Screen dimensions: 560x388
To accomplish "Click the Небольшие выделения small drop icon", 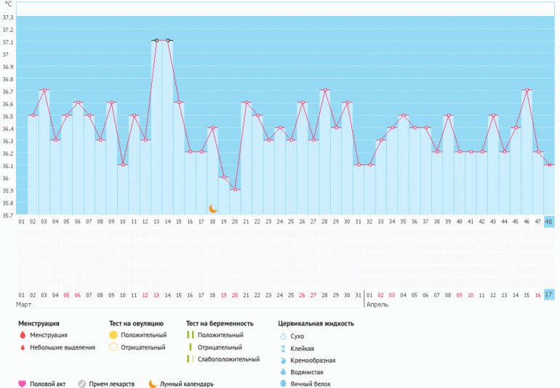I will pos(22,347).
